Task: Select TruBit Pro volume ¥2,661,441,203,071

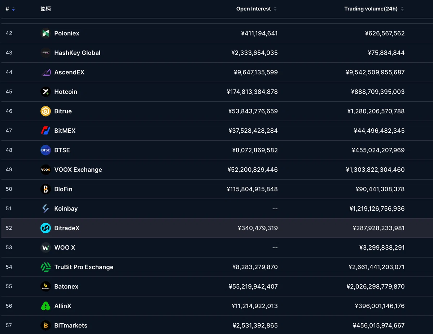Action: [377, 267]
